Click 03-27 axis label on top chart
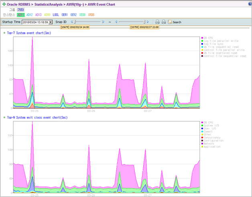252x197 pixels. tap(148, 111)
